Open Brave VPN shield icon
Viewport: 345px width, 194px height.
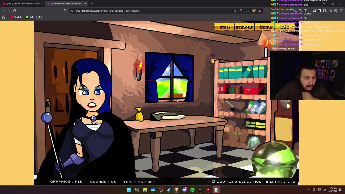pos(336,11)
